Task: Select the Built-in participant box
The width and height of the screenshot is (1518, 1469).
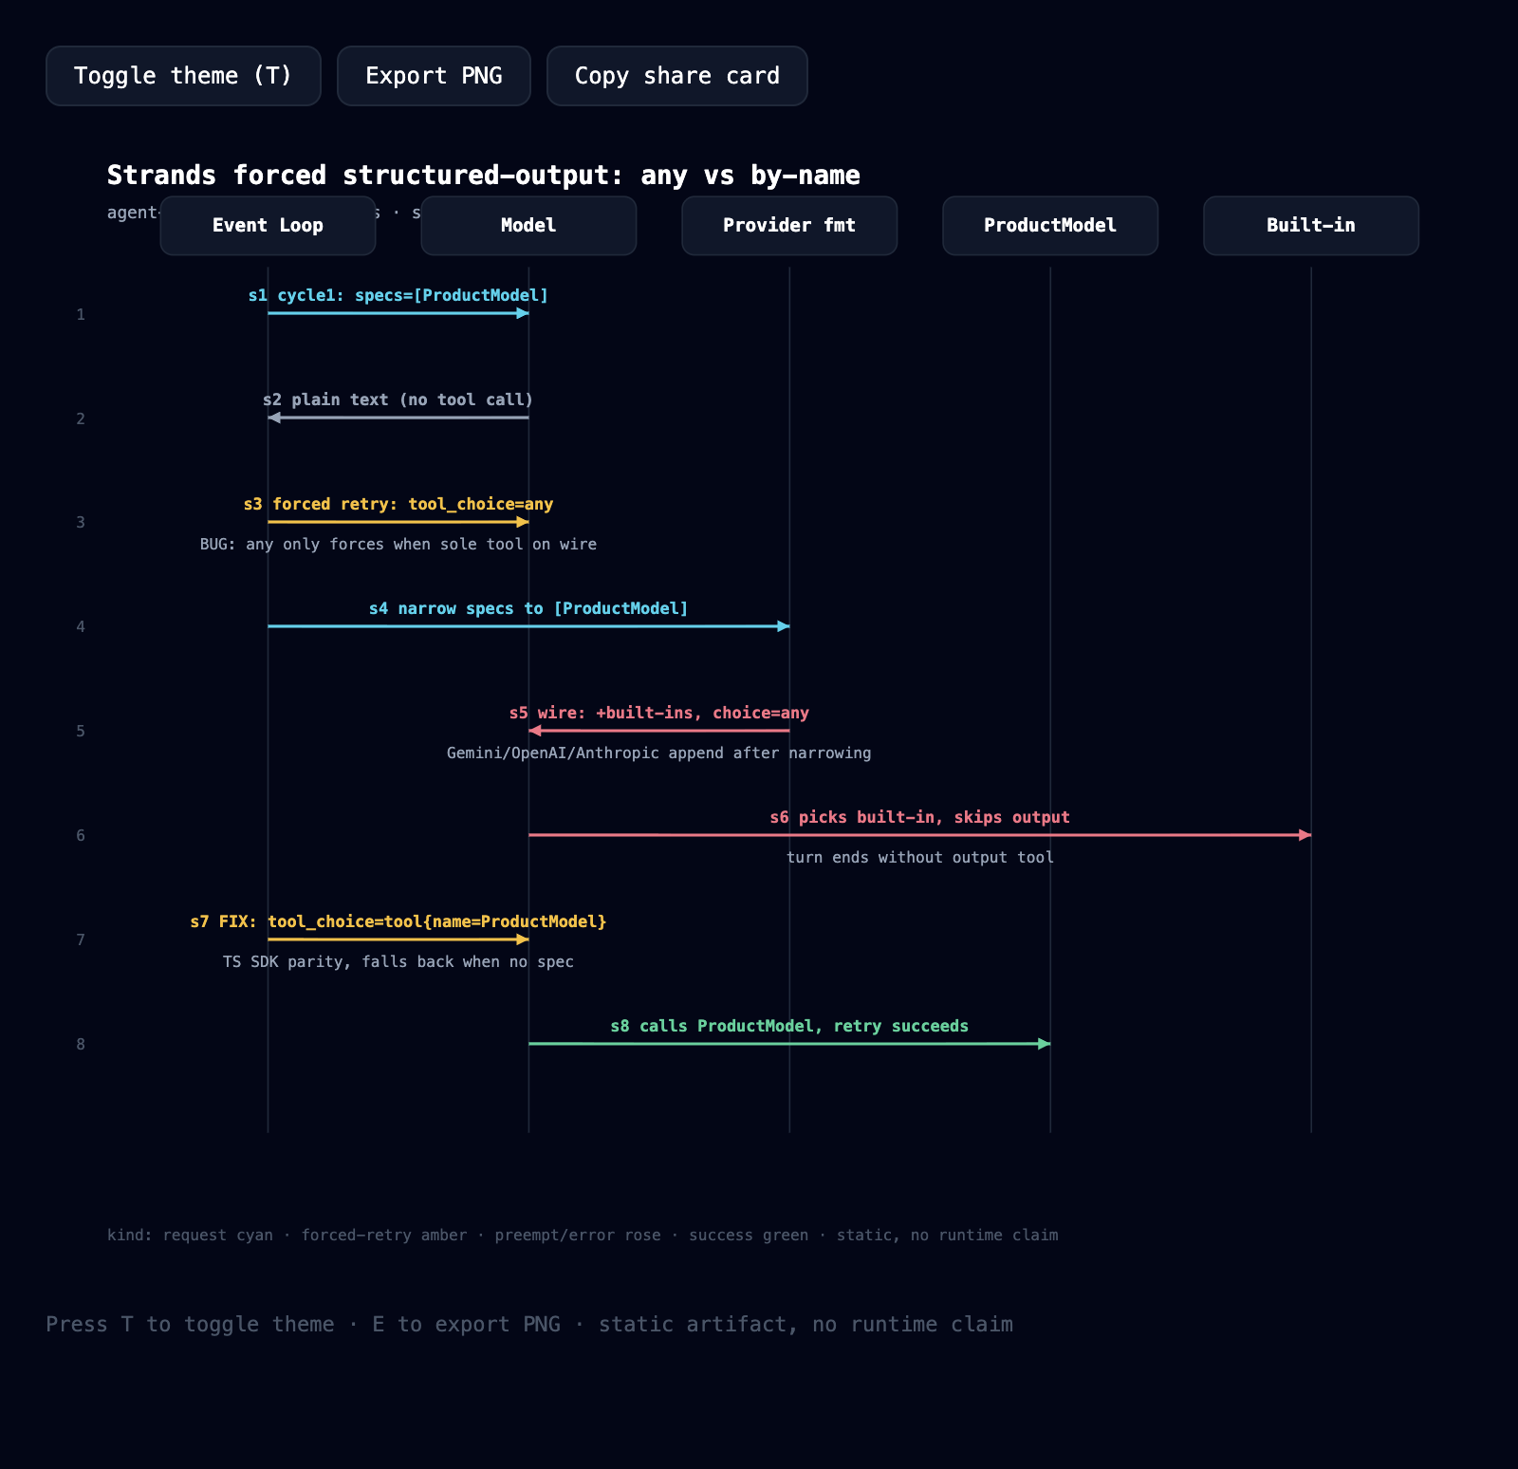Action: pyautogui.click(x=1311, y=226)
